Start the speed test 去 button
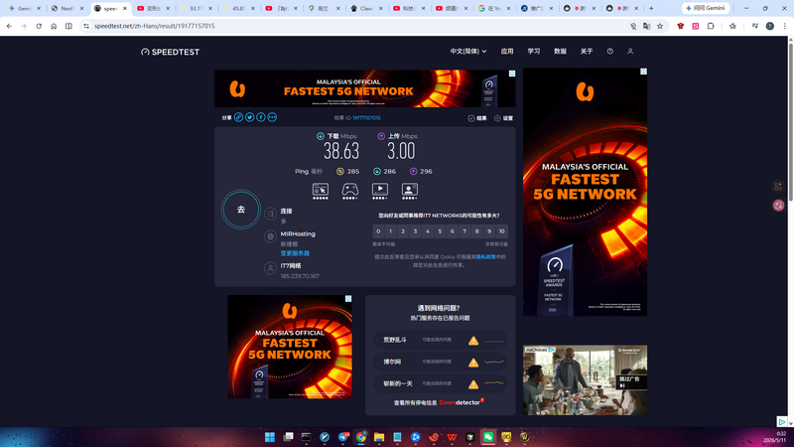 click(x=241, y=210)
